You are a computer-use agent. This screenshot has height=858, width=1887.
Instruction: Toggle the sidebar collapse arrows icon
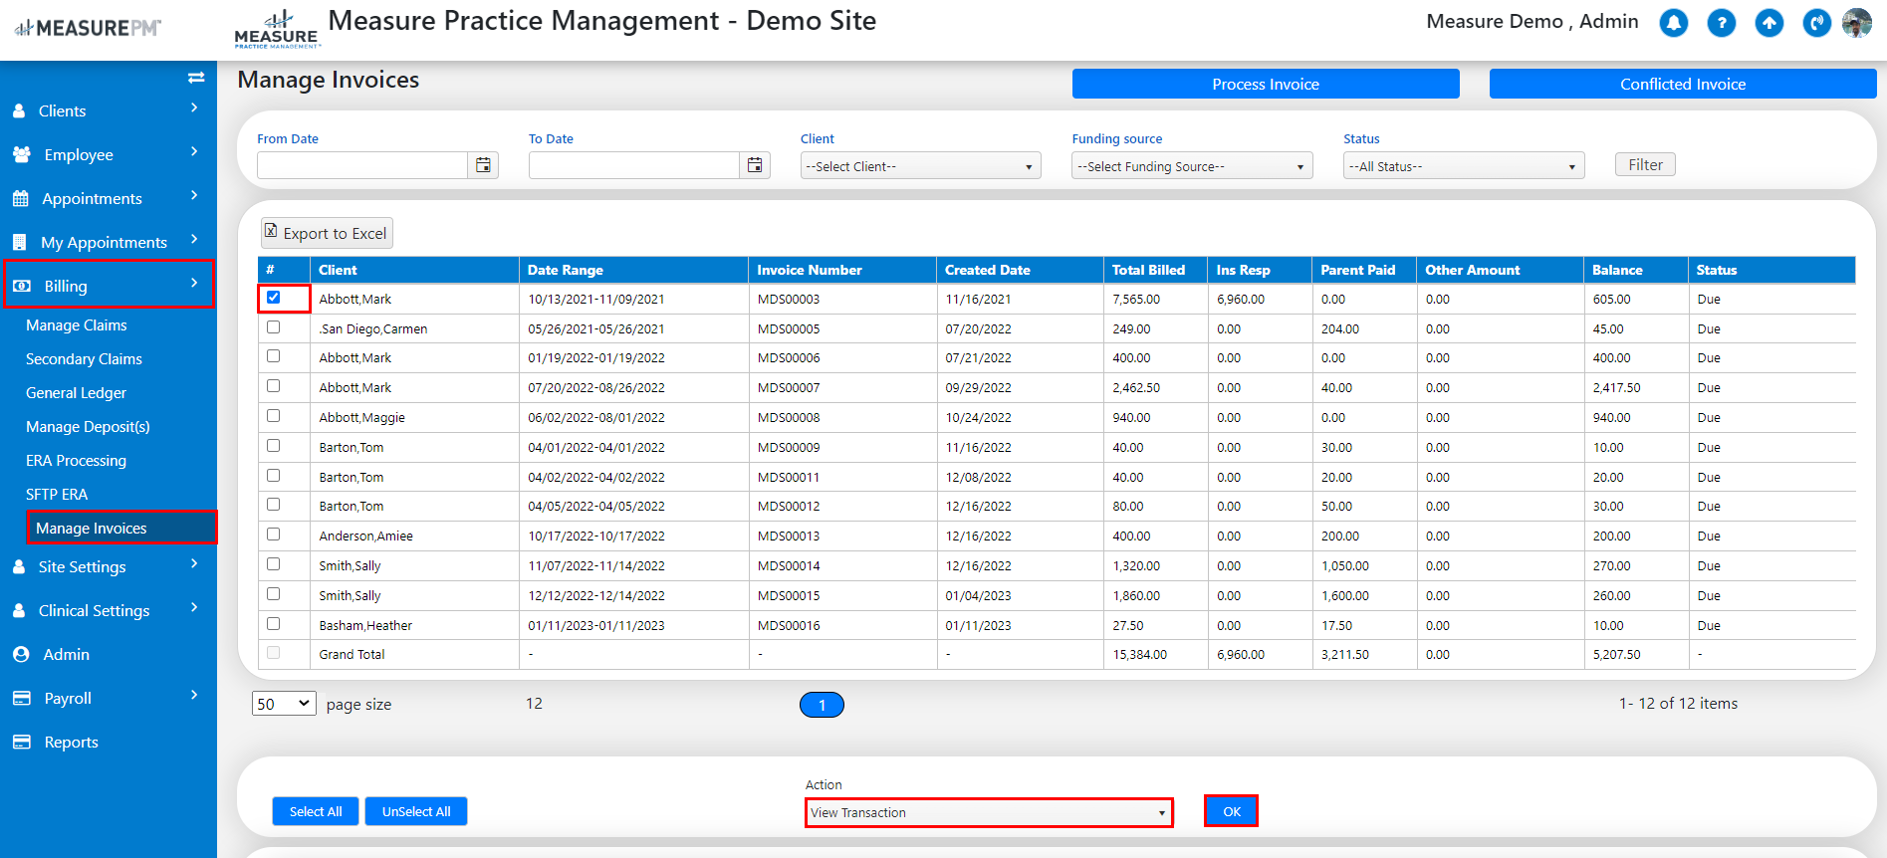click(196, 78)
